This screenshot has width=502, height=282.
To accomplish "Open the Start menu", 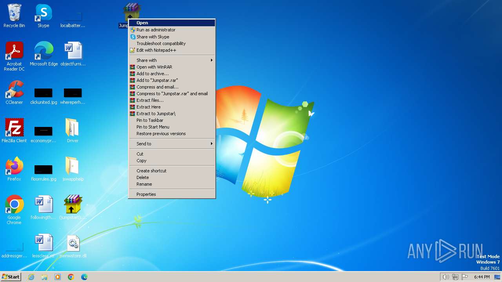I will click(11, 277).
